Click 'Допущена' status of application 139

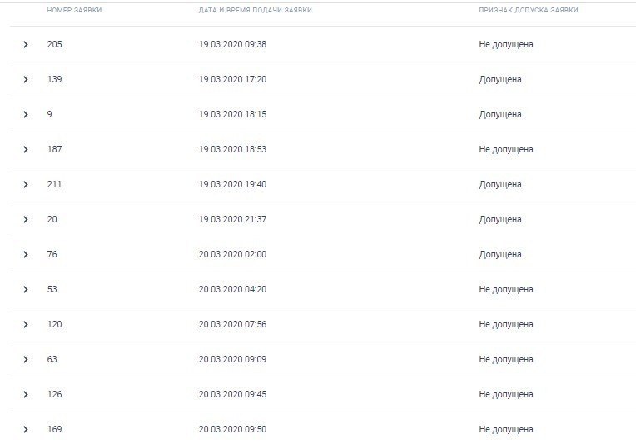click(500, 79)
